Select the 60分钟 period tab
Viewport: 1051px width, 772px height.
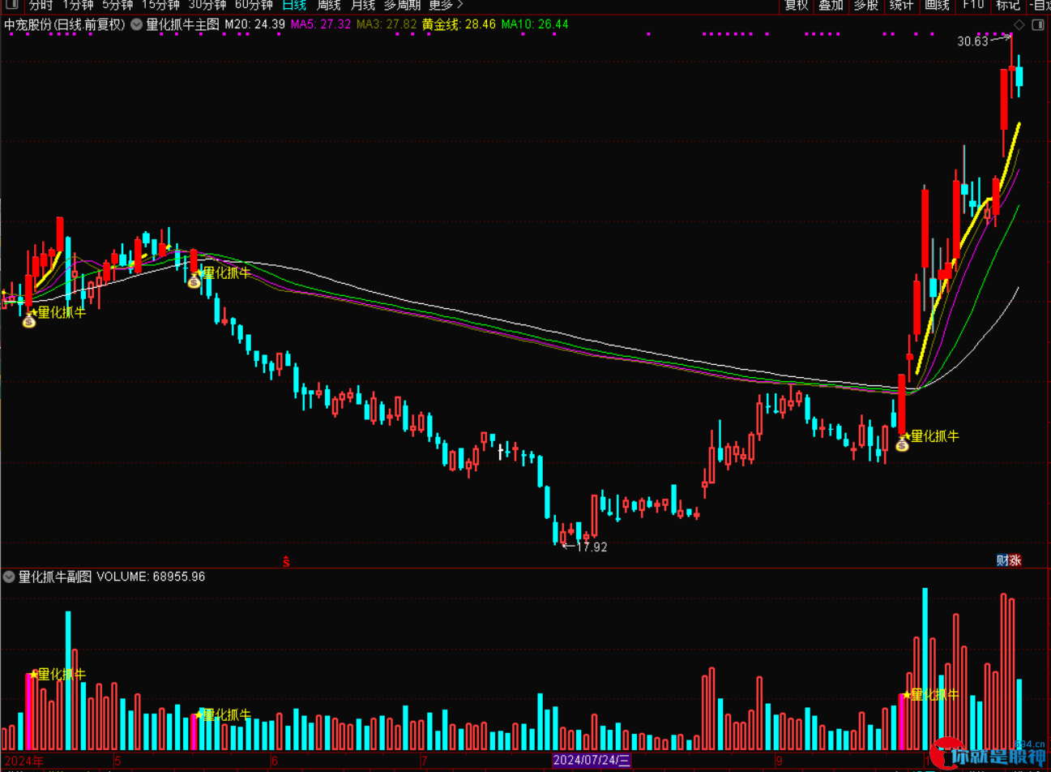[x=254, y=5]
